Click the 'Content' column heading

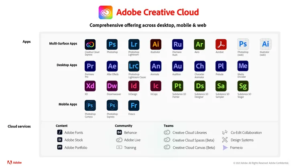coord(61,126)
